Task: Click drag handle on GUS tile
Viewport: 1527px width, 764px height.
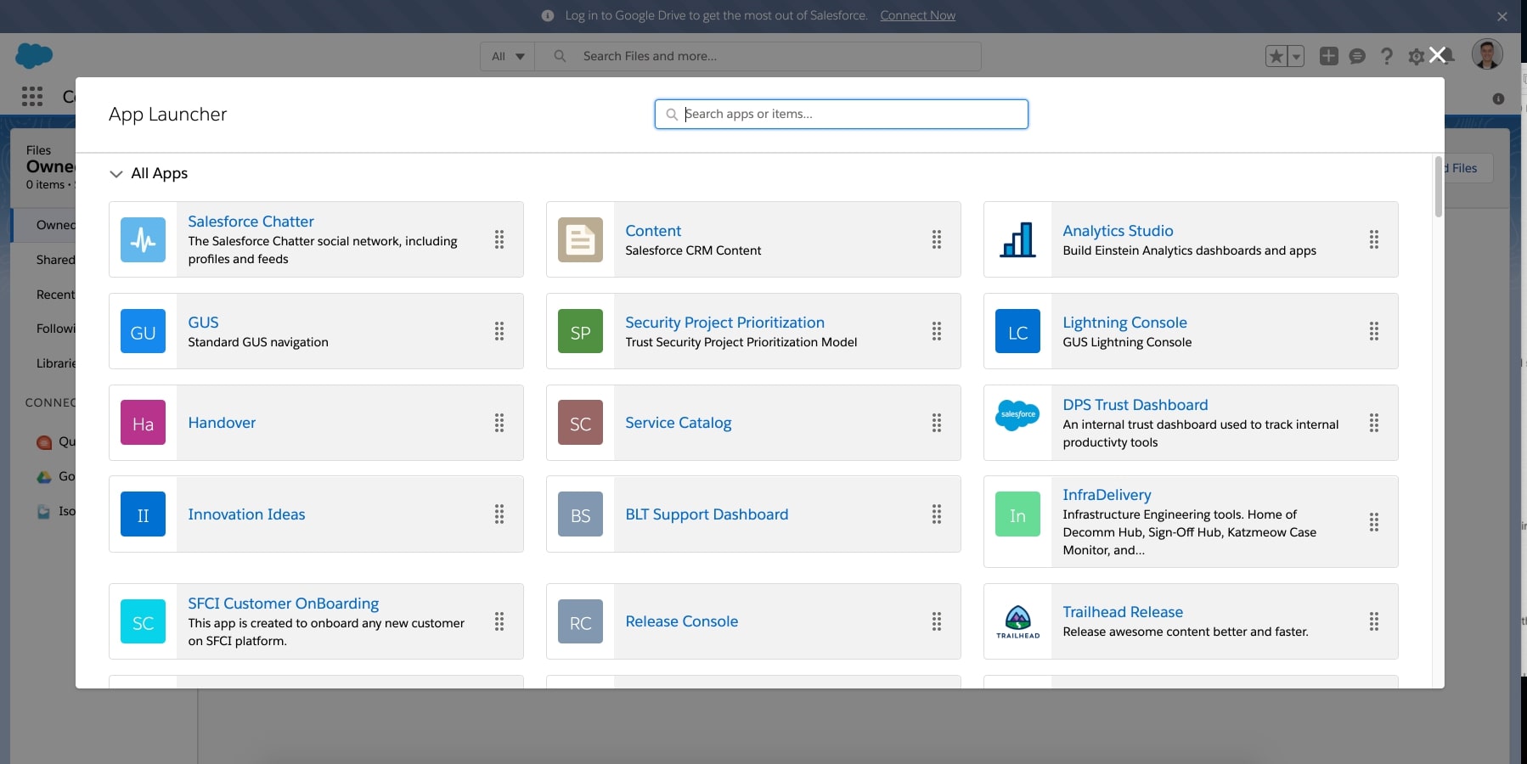Action: point(499,331)
